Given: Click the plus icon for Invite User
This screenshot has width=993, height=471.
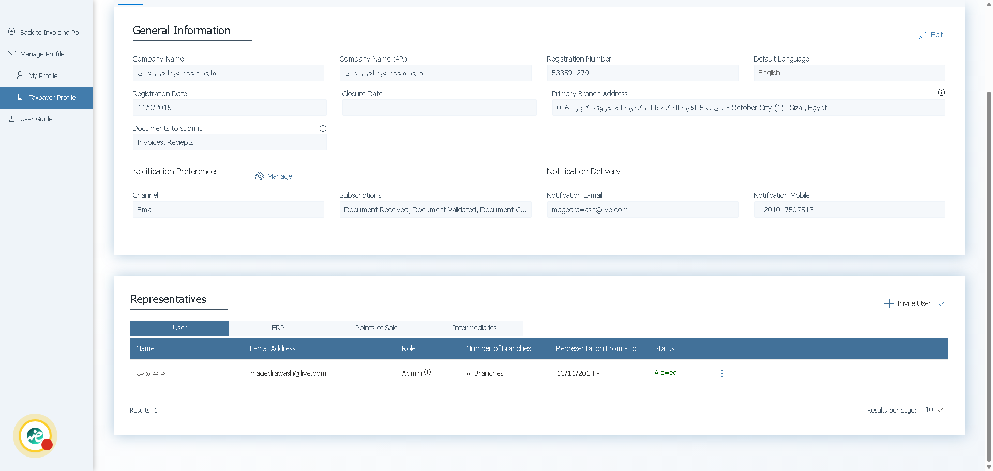Looking at the screenshot, I should pyautogui.click(x=889, y=303).
